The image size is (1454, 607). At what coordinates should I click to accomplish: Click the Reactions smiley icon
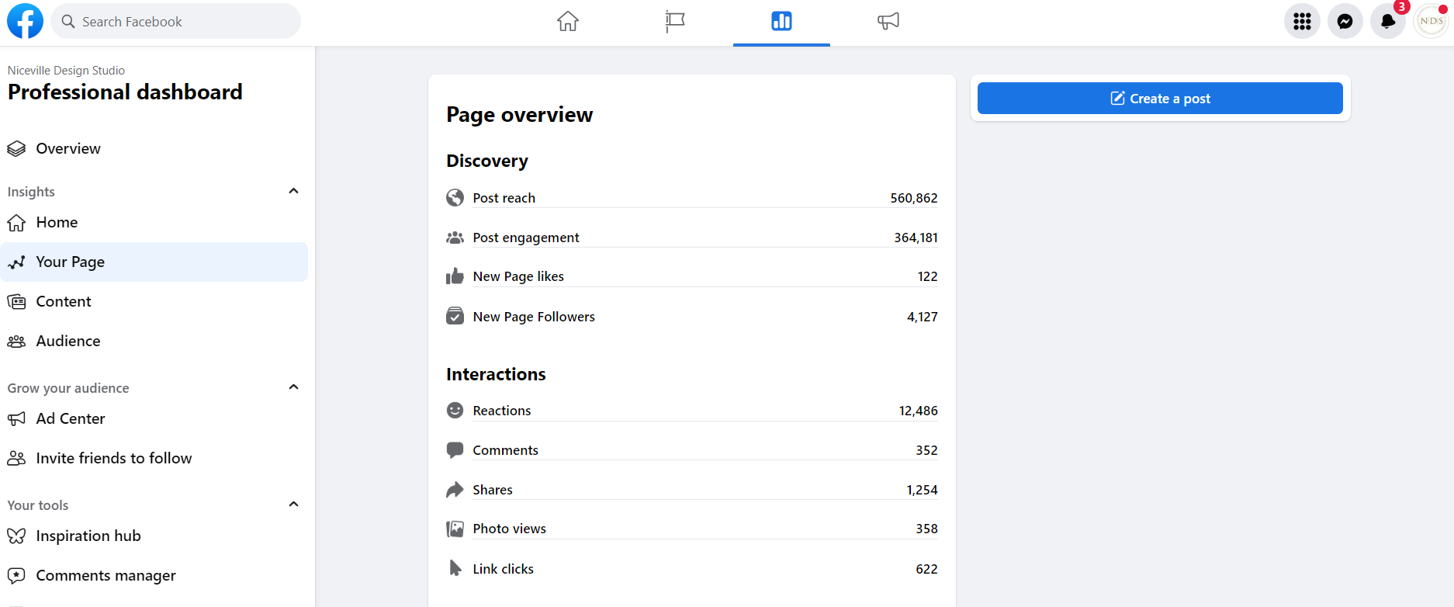(455, 410)
